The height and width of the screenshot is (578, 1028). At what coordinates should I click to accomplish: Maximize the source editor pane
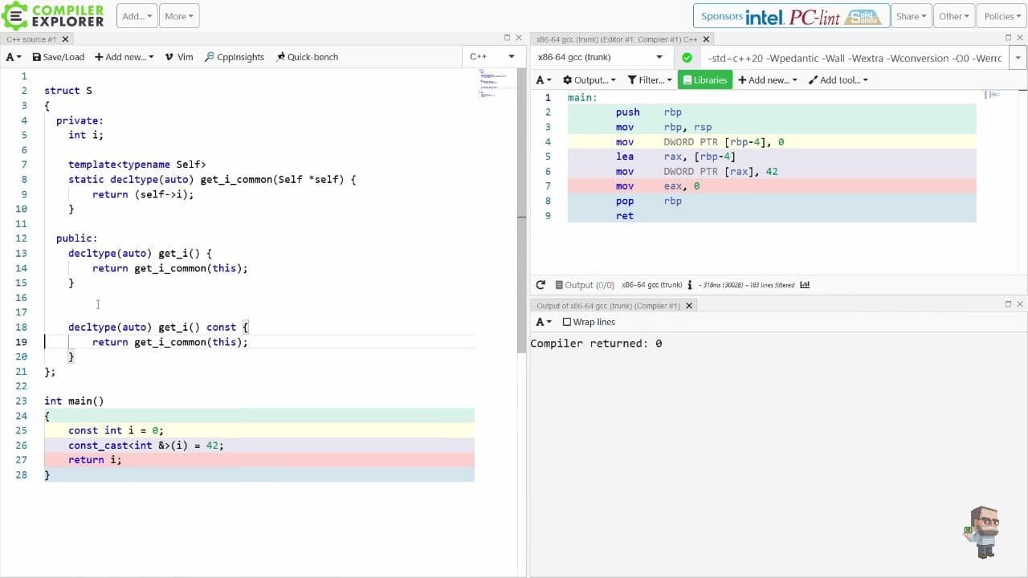[507, 38]
